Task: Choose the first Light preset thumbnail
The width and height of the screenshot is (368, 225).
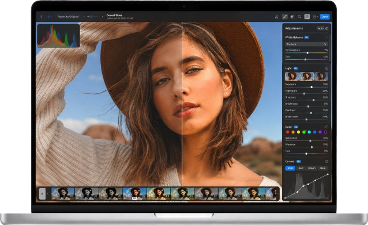Action: [292, 77]
